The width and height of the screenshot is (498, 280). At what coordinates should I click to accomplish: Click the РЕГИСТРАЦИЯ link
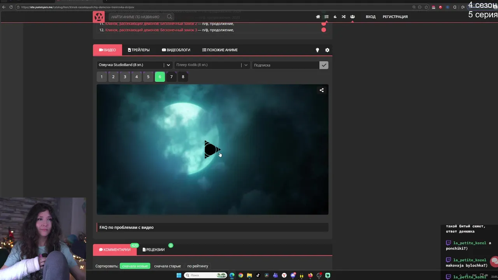tap(395, 17)
